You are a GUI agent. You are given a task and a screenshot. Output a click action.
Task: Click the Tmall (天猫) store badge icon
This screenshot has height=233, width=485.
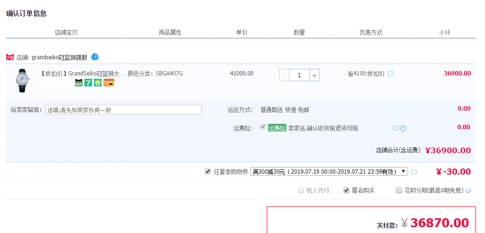[x=10, y=57]
